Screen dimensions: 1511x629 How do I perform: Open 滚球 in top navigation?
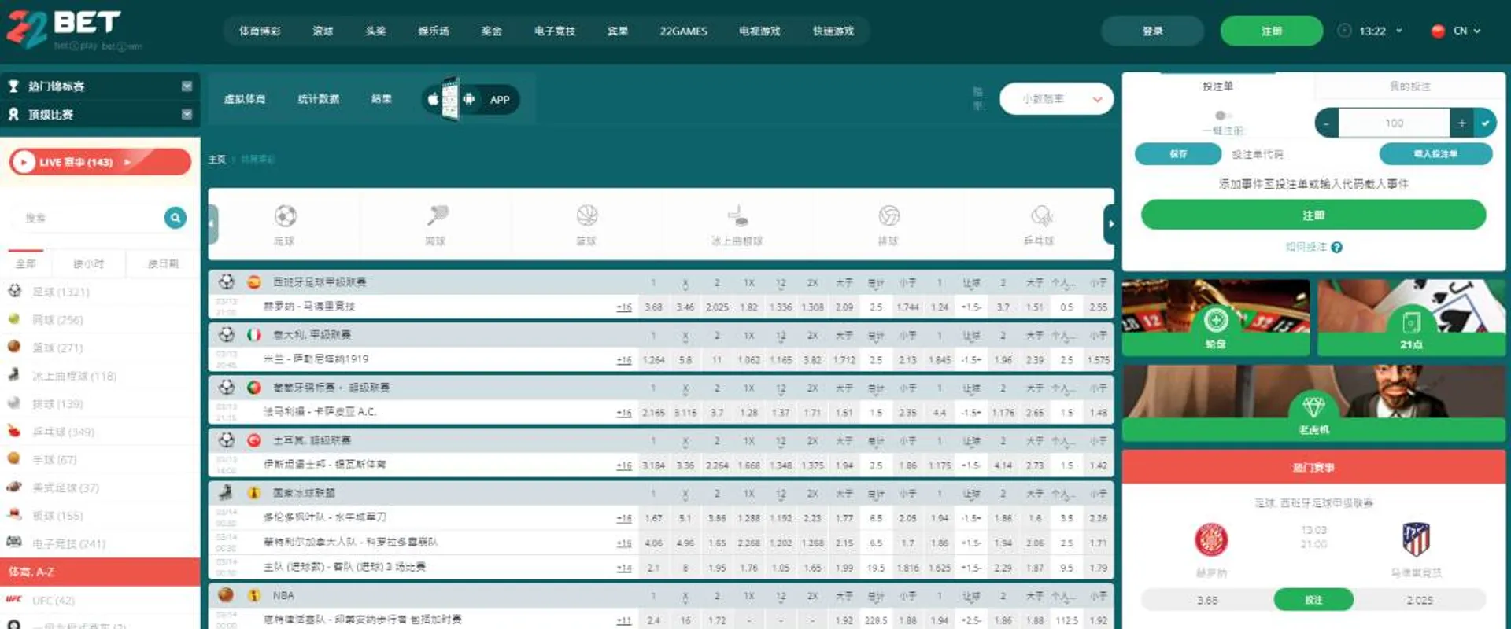[x=323, y=31]
